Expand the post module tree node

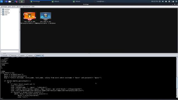point(1,15)
